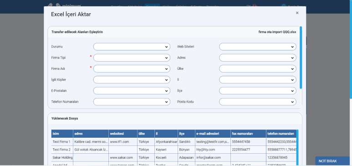Click the ilçe column header
The height and width of the screenshot is (166, 352).
coord(186,134)
